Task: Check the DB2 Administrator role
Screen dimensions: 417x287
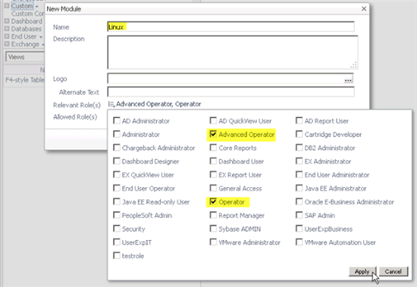Action: tap(299, 148)
